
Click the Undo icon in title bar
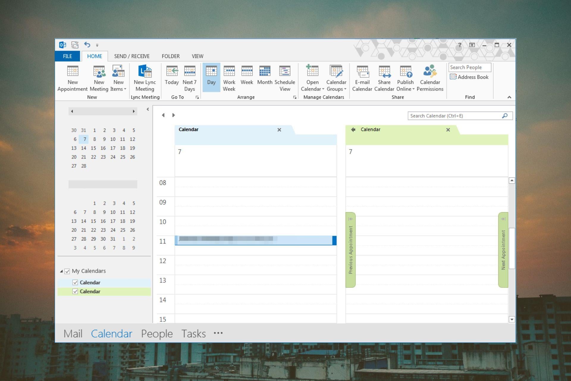click(x=87, y=45)
